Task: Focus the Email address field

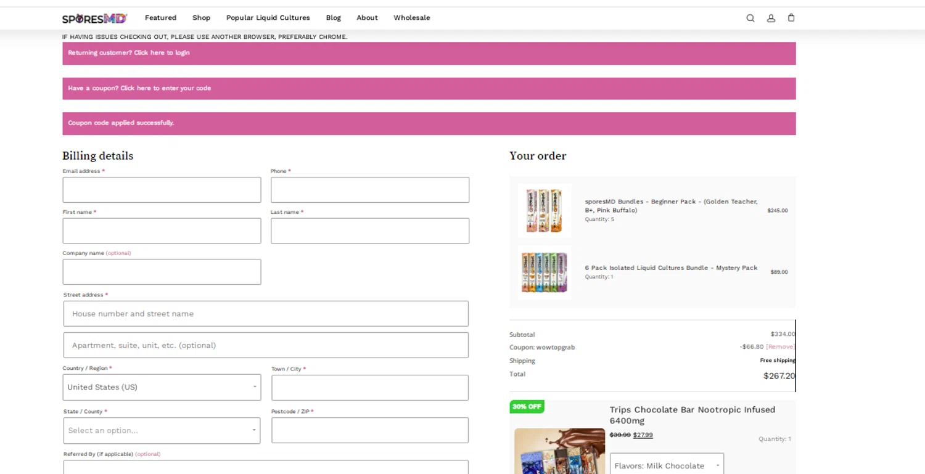Action: point(162,190)
